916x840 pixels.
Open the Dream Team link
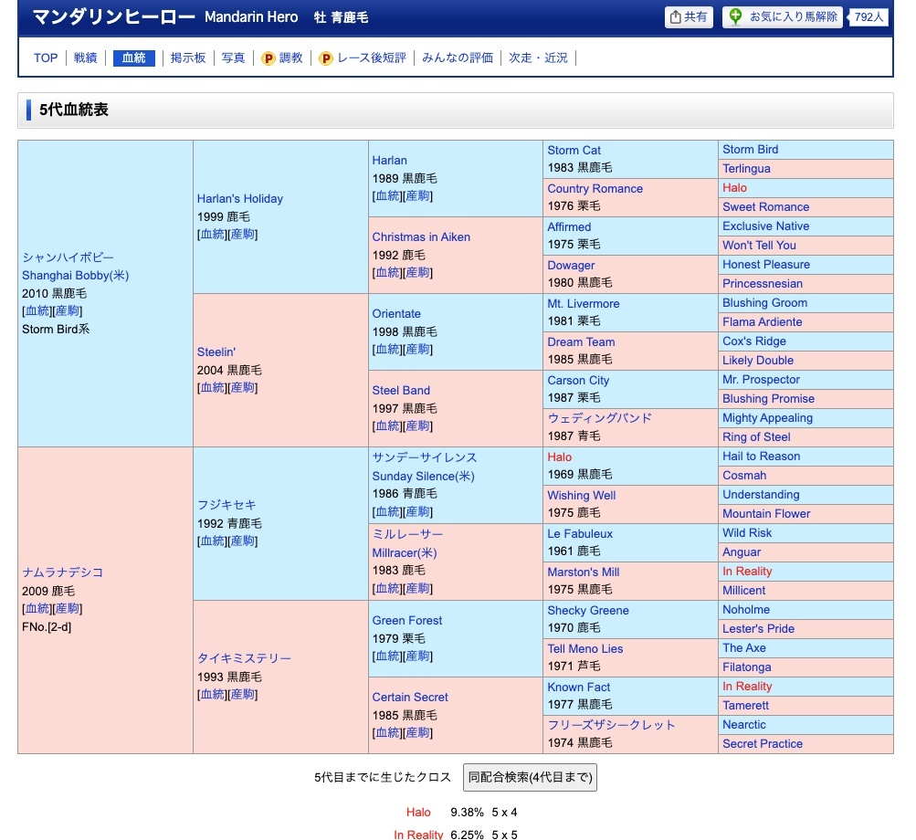581,341
